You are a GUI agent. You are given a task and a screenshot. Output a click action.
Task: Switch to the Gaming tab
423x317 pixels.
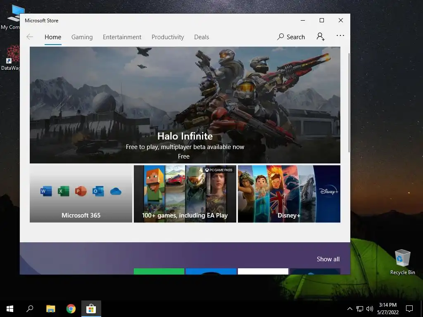click(82, 37)
